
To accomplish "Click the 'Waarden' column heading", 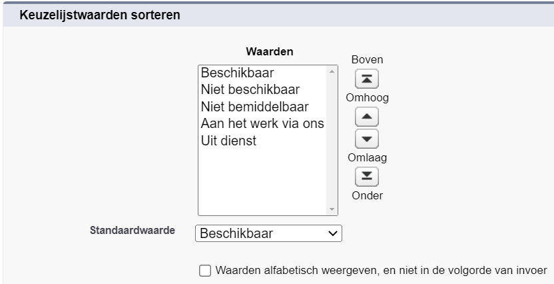I will click(270, 51).
